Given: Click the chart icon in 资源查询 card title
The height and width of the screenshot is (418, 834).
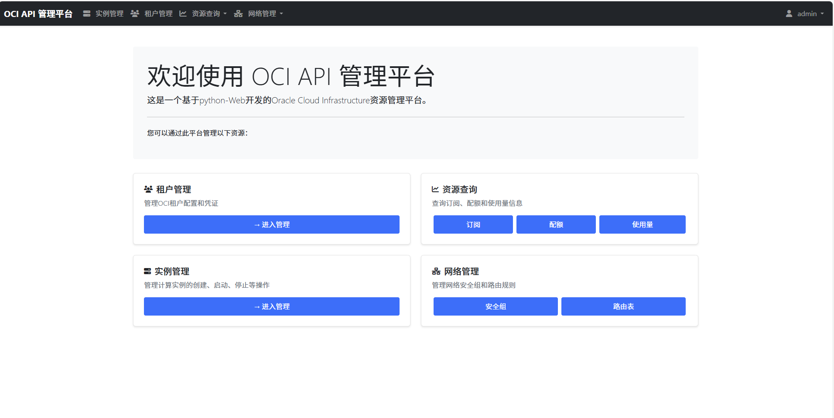Looking at the screenshot, I should pyautogui.click(x=435, y=190).
